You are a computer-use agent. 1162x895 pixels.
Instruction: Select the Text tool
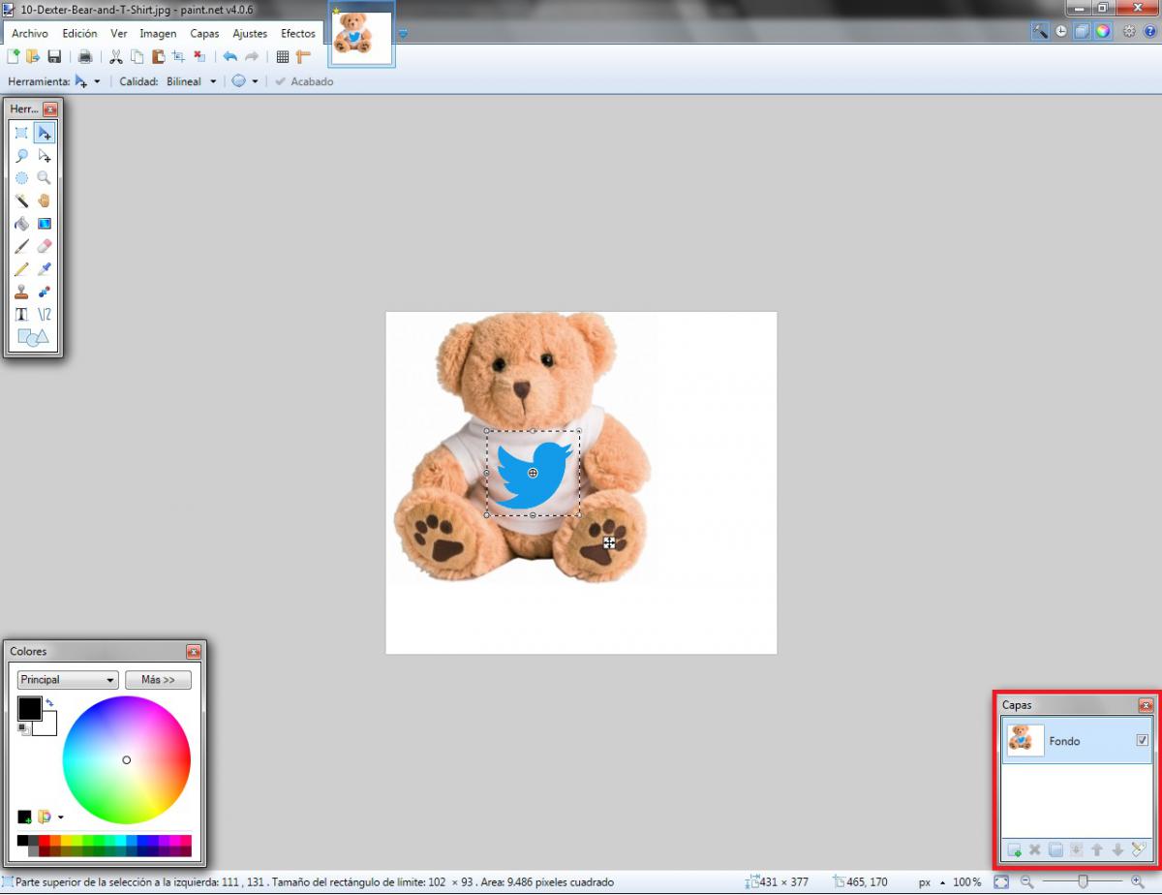point(21,315)
